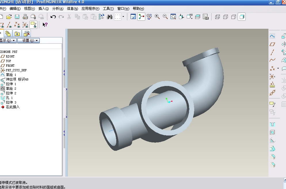Viewport: 286px width, 189px height.
Task: Open the reorient view tool
Action: point(181,17)
